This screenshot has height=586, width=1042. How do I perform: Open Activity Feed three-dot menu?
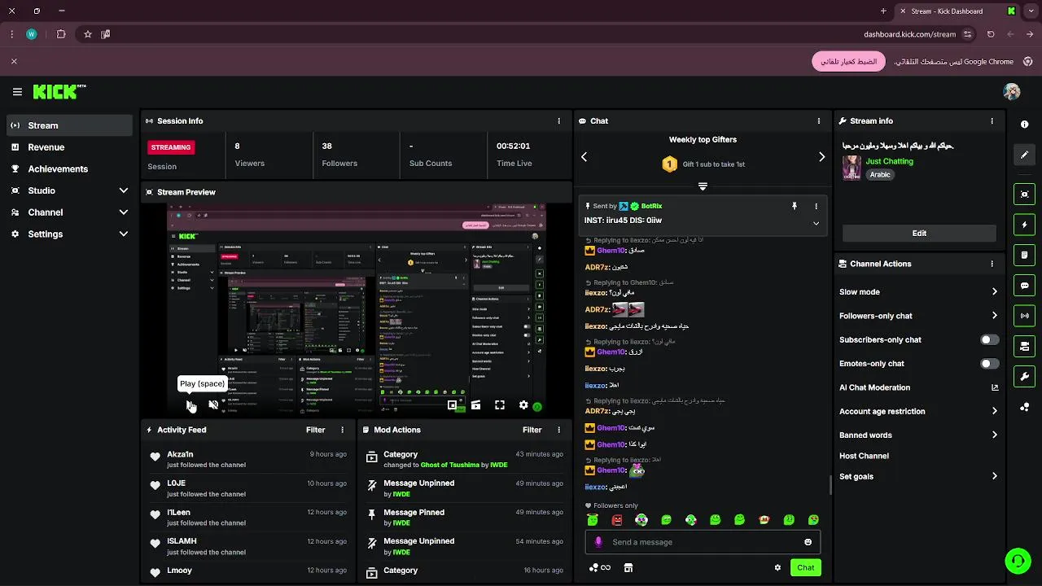click(x=342, y=430)
